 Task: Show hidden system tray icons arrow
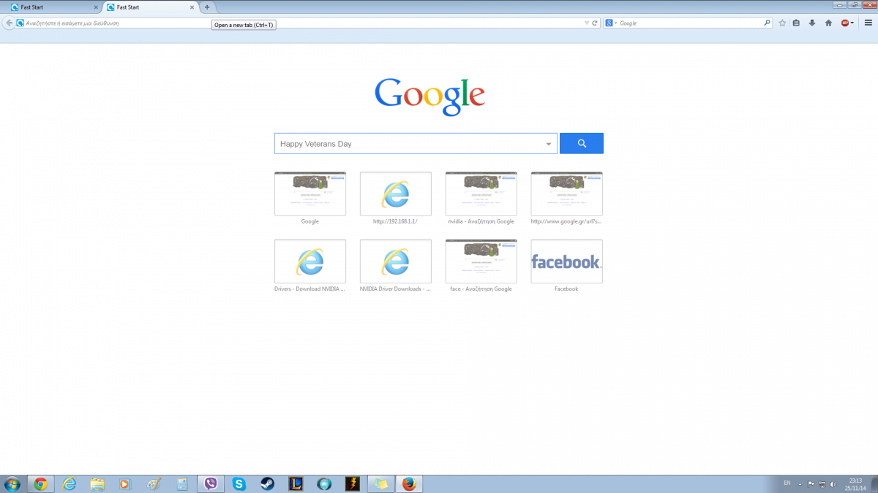click(800, 484)
